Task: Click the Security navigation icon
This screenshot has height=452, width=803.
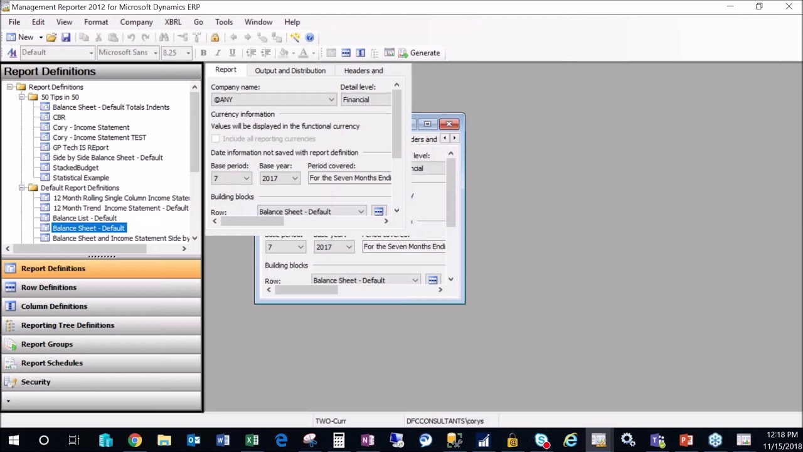Action: [x=11, y=382]
